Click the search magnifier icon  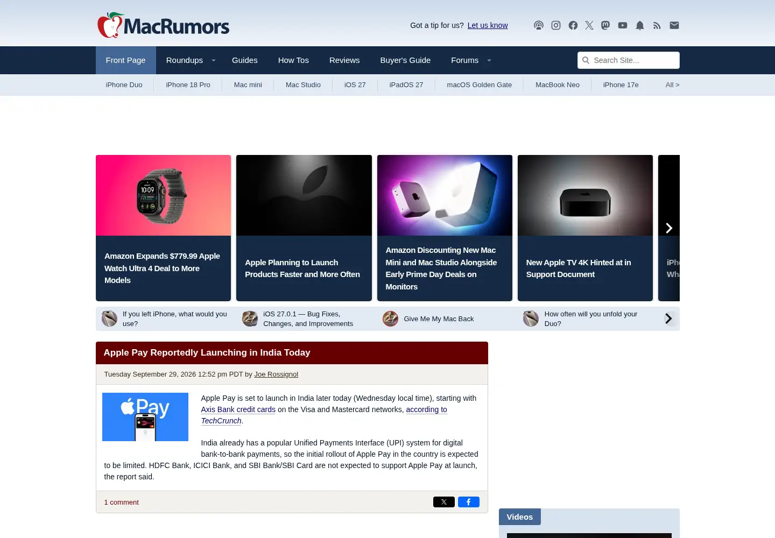coord(586,60)
